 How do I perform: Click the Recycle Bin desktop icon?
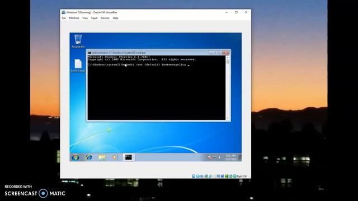(x=78, y=41)
